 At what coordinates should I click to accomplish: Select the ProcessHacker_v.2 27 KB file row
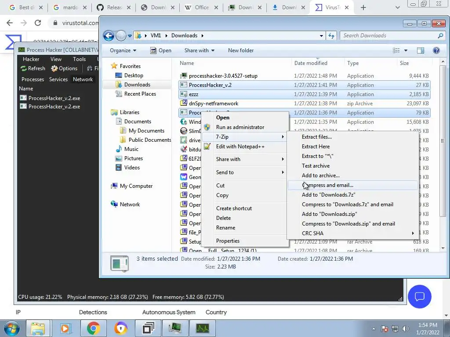tap(304, 85)
